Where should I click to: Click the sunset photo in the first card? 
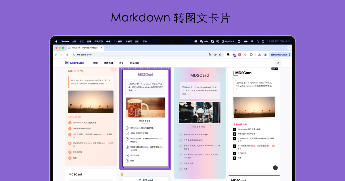click(91, 102)
